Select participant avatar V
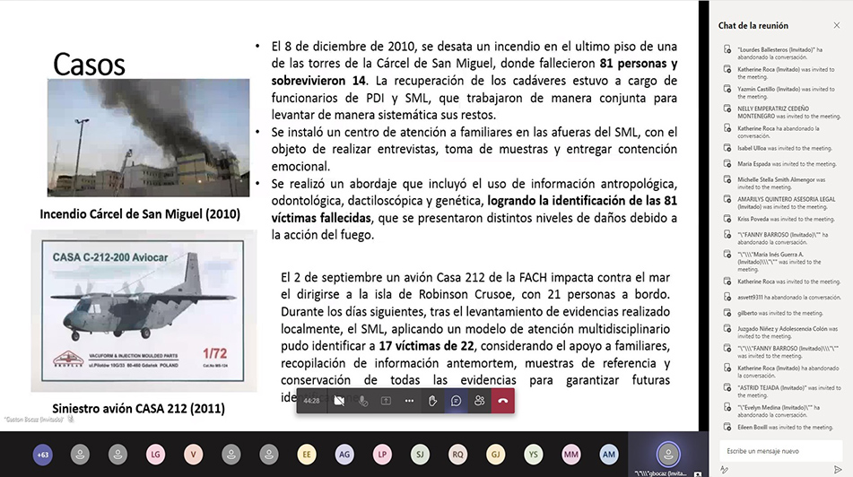Image resolution: width=853 pixels, height=477 pixels. point(193,455)
